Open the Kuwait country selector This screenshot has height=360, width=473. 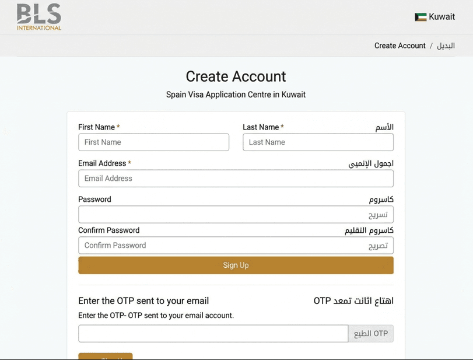click(x=435, y=17)
